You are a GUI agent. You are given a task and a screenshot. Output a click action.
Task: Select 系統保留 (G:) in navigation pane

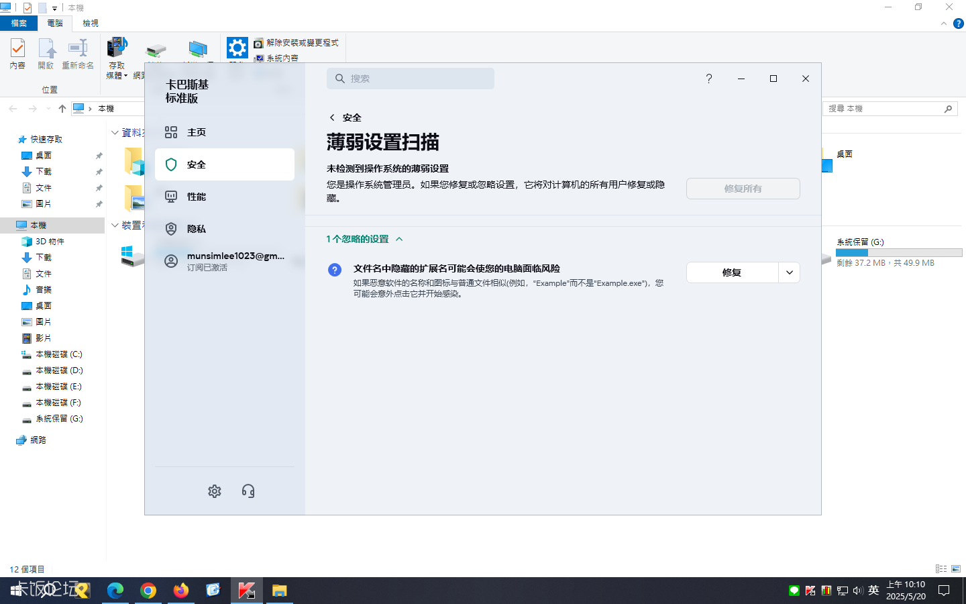click(x=59, y=419)
